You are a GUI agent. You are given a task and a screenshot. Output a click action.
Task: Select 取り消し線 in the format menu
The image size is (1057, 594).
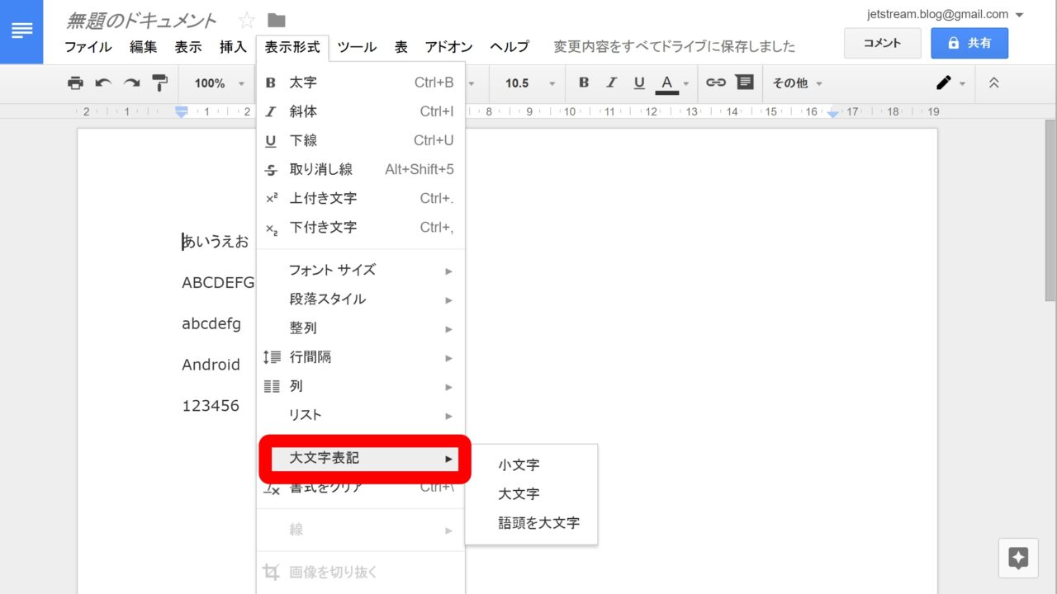(x=321, y=169)
